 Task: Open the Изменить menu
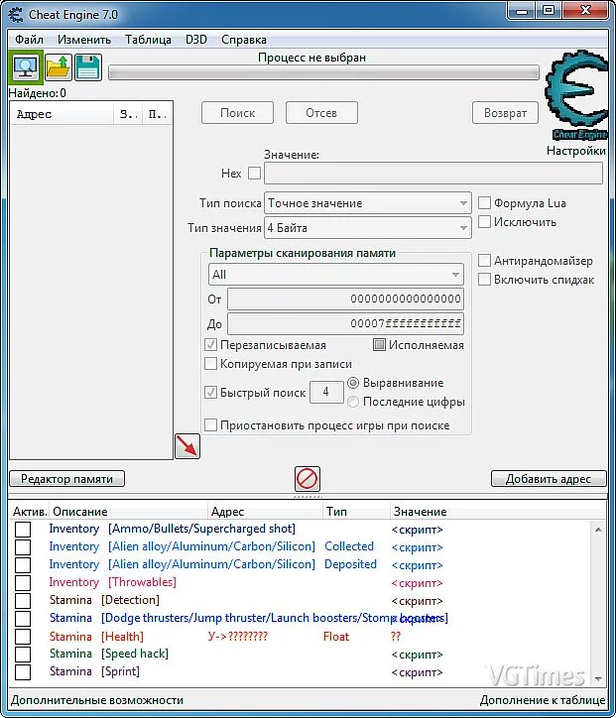[84, 40]
